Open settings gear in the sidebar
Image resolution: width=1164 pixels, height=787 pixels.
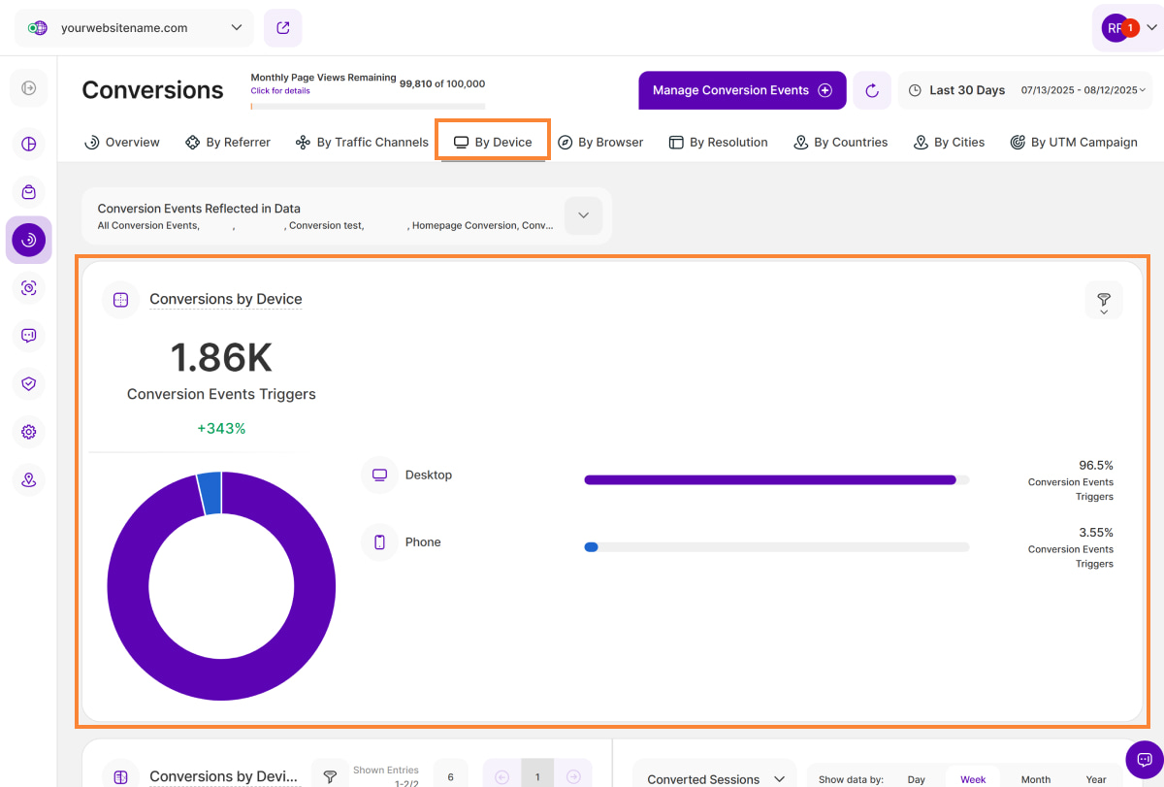(29, 432)
